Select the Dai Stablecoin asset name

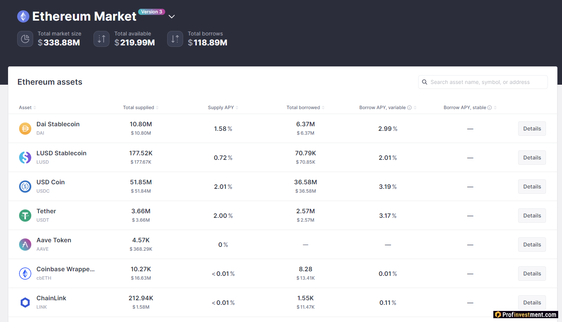58,124
